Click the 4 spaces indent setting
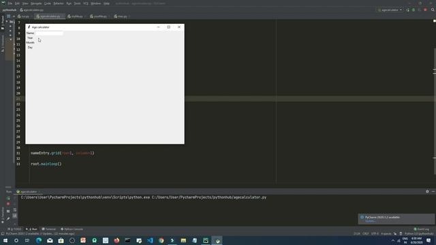Viewport: 436px width, 245px height. point(386,233)
